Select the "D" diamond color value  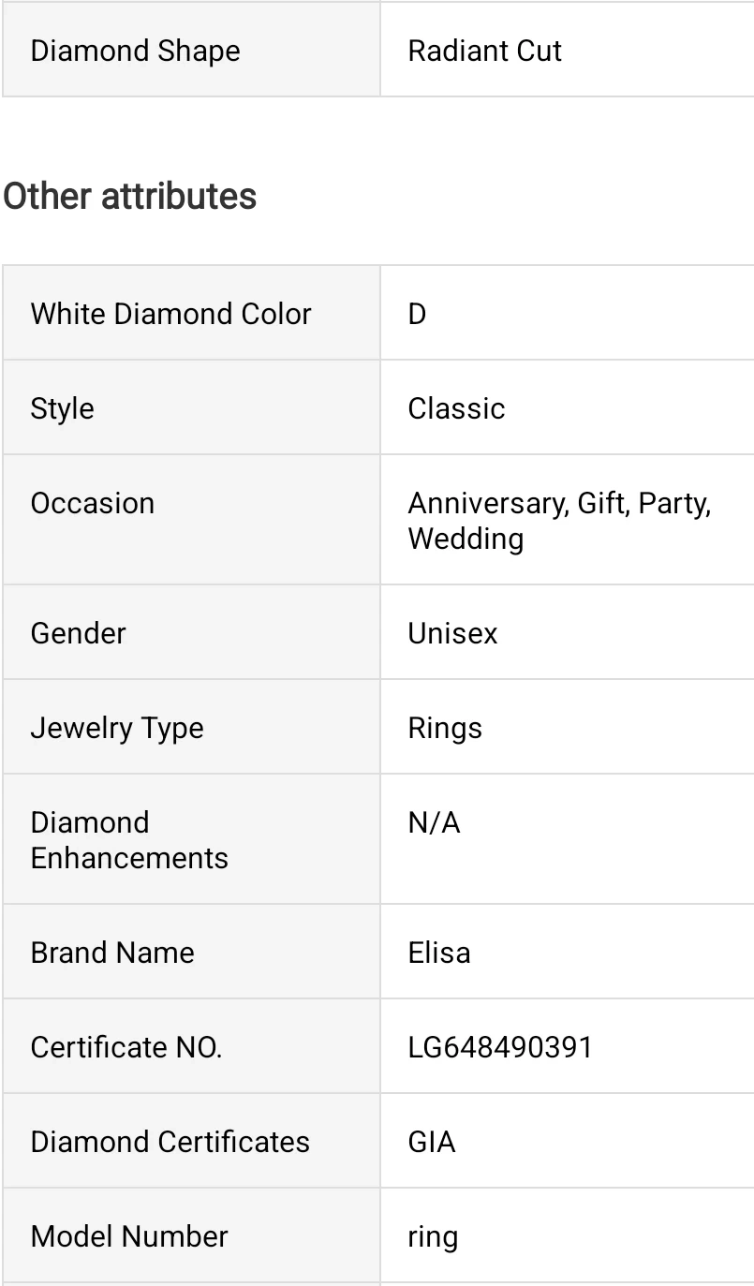click(418, 314)
